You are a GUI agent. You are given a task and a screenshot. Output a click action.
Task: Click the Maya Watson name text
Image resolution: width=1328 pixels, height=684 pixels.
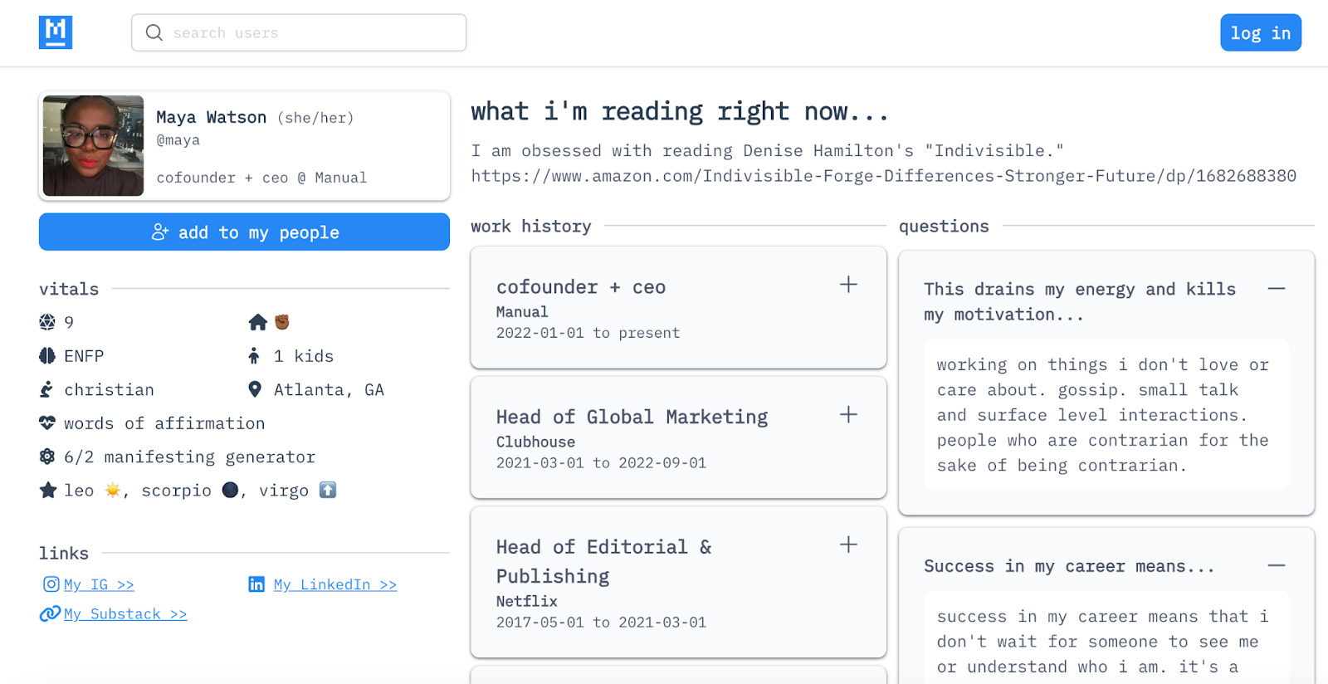click(x=212, y=117)
